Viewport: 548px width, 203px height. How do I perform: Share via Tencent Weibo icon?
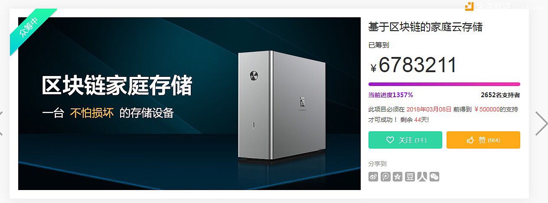tap(385, 177)
